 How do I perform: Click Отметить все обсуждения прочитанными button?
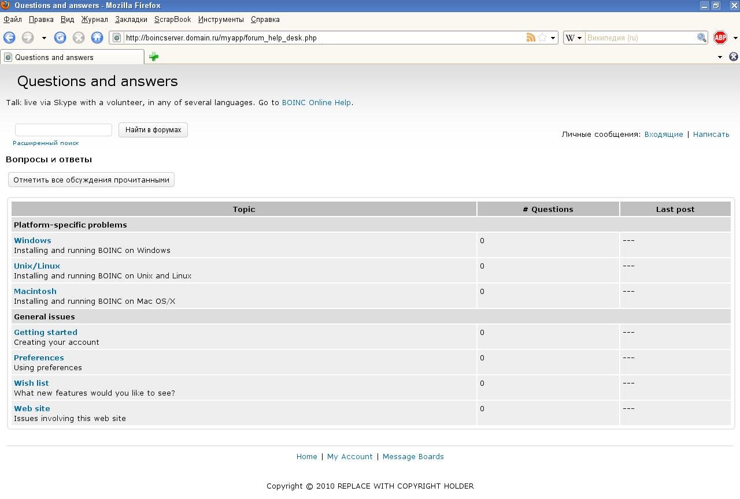tap(91, 180)
